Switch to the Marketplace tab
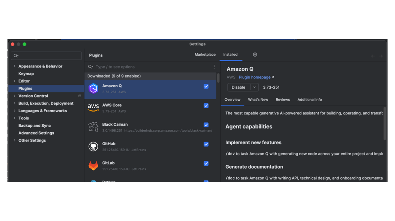The image size is (395, 221). pyautogui.click(x=205, y=55)
